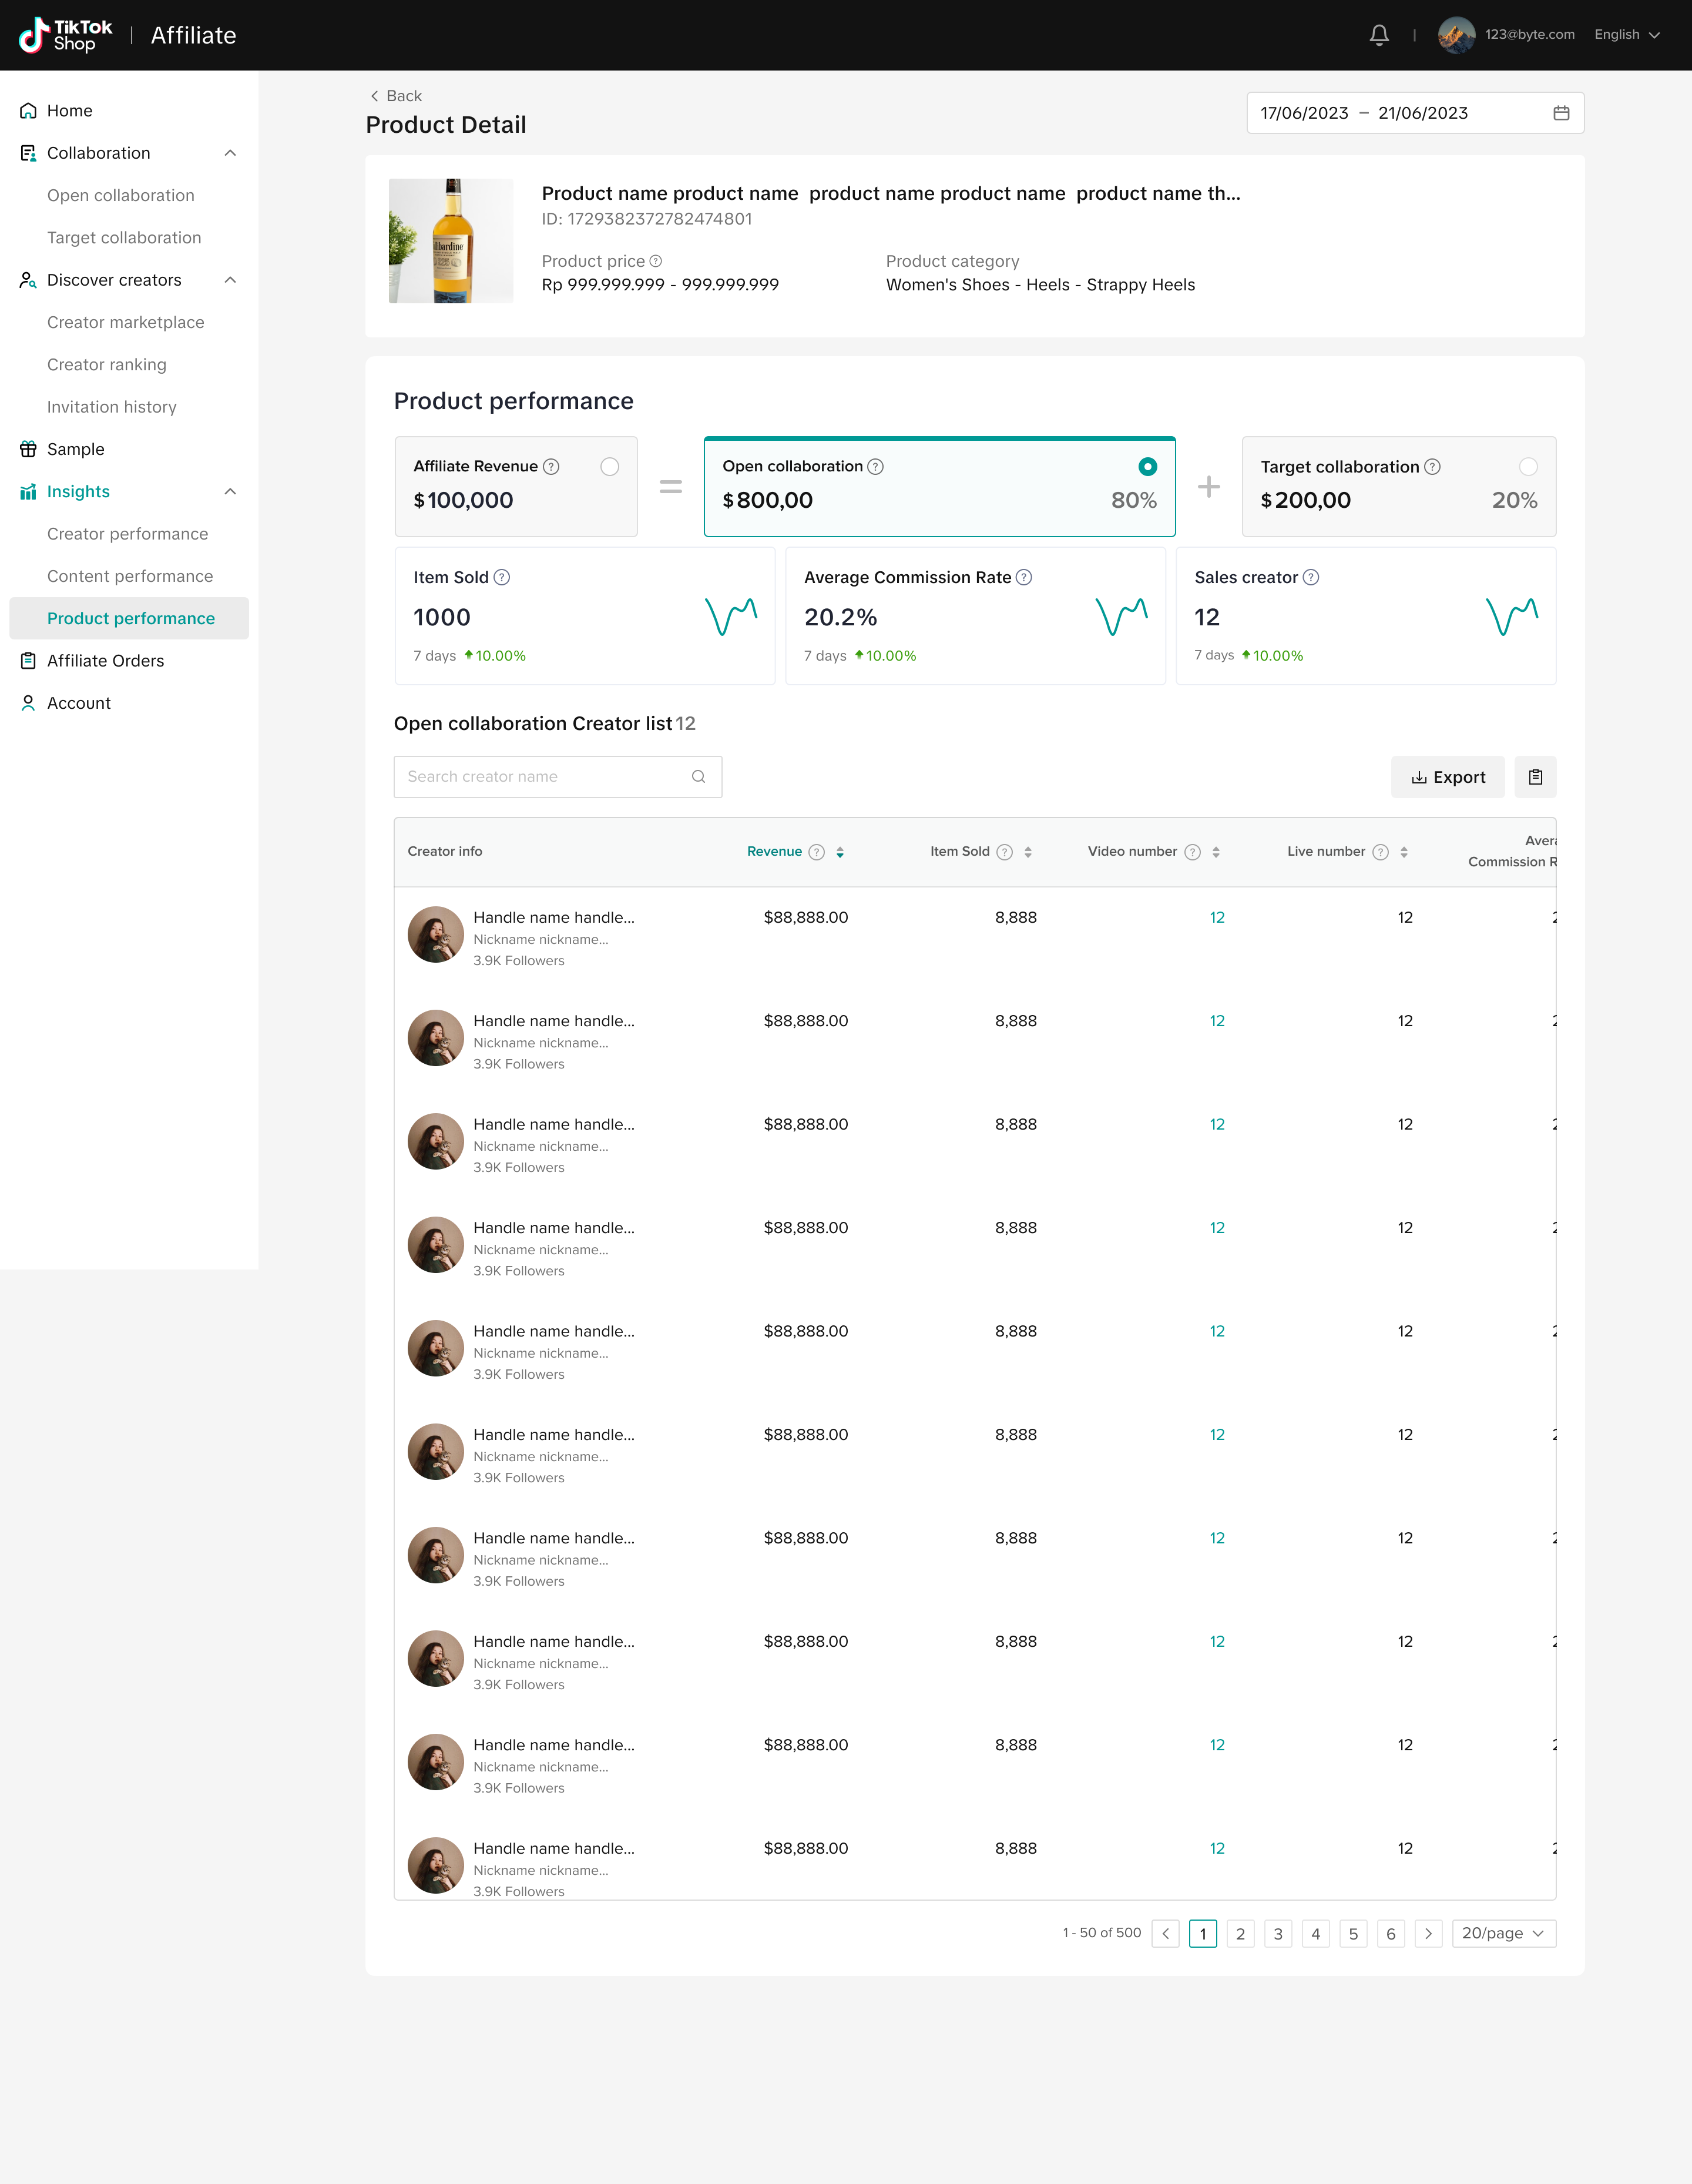Click the search magnifier icon
Screen dimensions: 1692x2184
(x=699, y=777)
